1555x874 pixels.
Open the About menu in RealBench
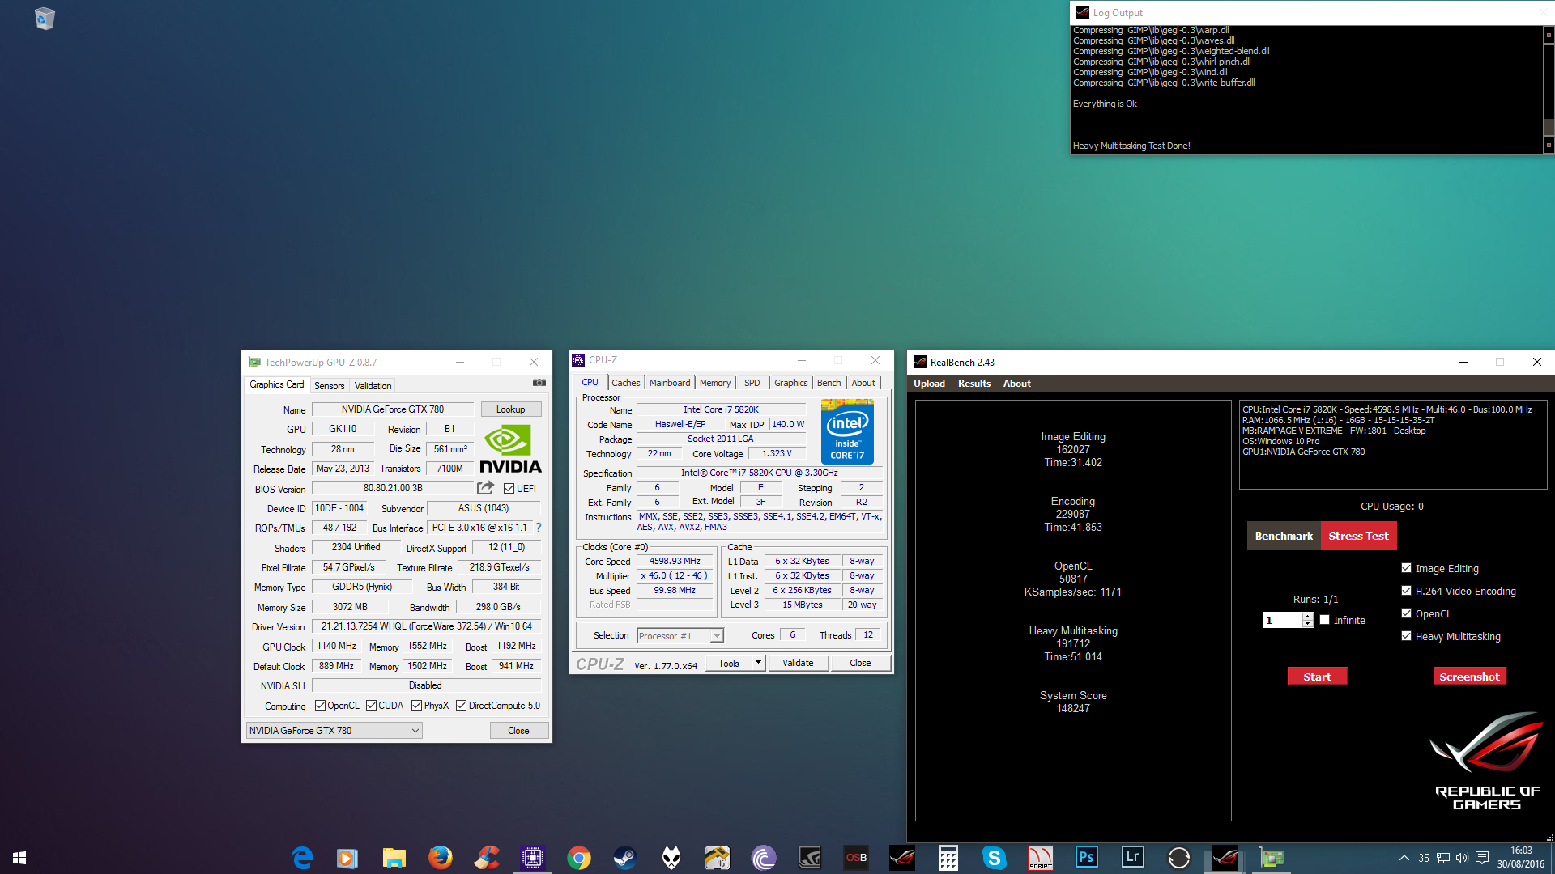coord(1016,384)
